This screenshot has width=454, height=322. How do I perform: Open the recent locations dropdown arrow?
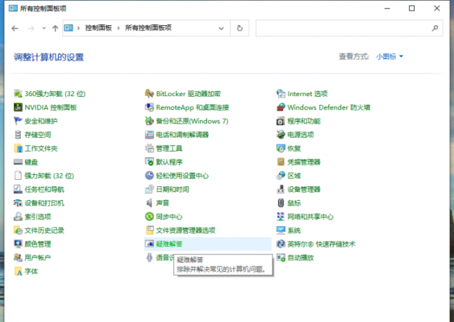coord(44,28)
